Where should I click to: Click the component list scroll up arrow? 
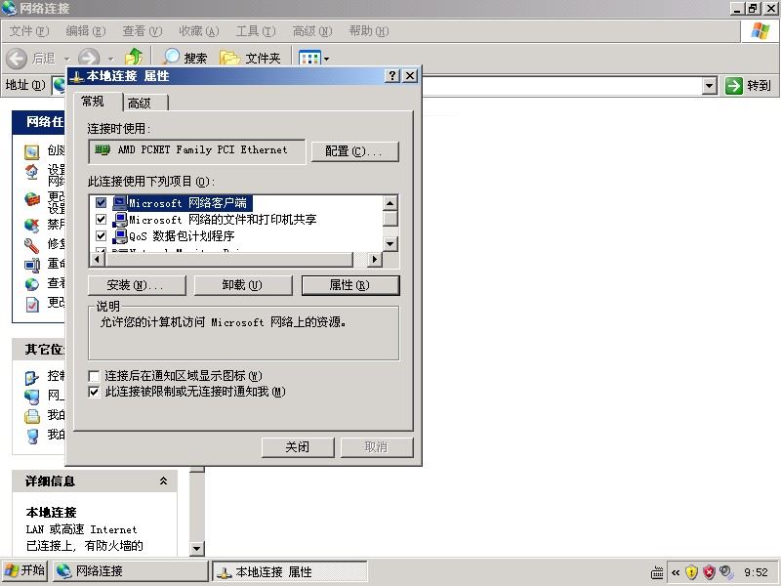coord(390,203)
